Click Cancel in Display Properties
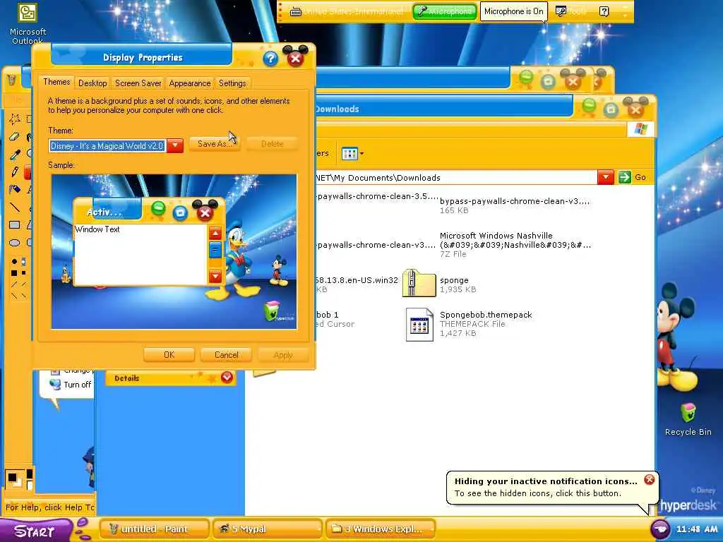The height and width of the screenshot is (542, 723). (x=227, y=355)
